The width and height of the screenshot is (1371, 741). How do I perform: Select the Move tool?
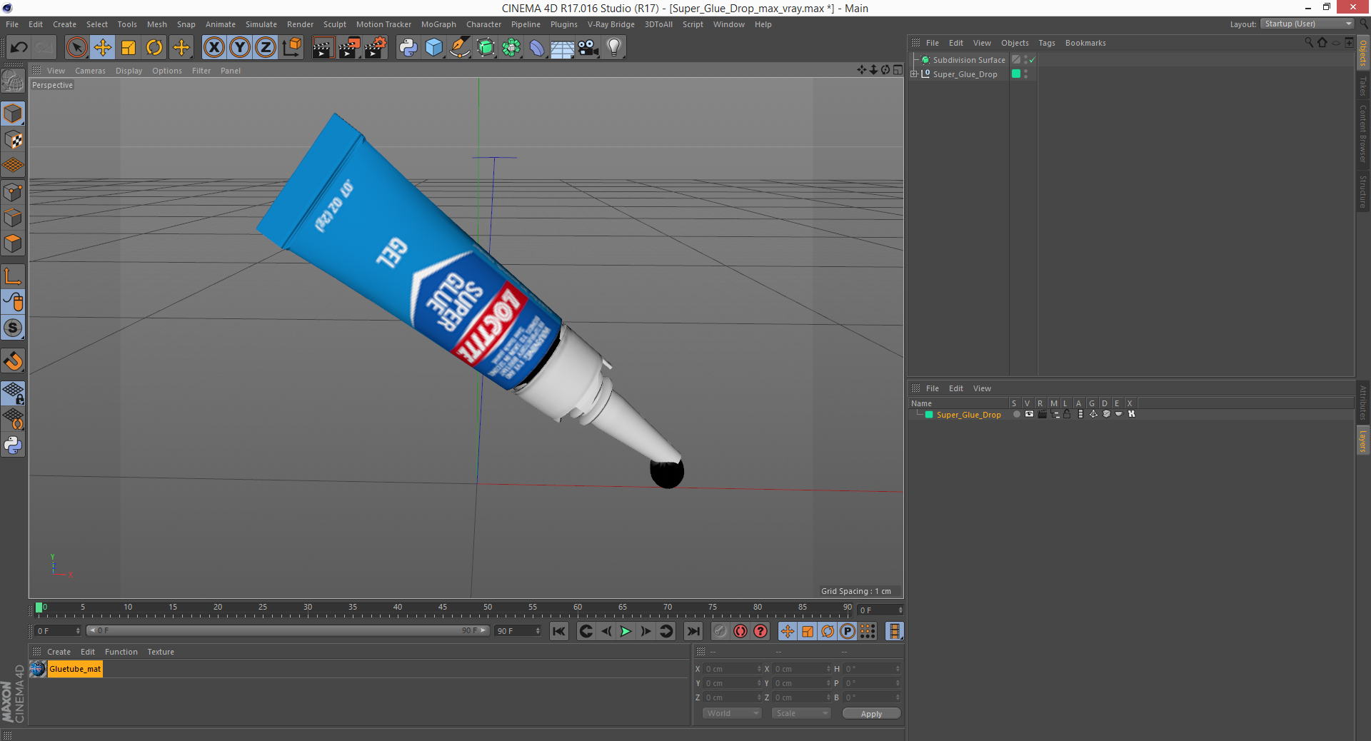point(103,48)
